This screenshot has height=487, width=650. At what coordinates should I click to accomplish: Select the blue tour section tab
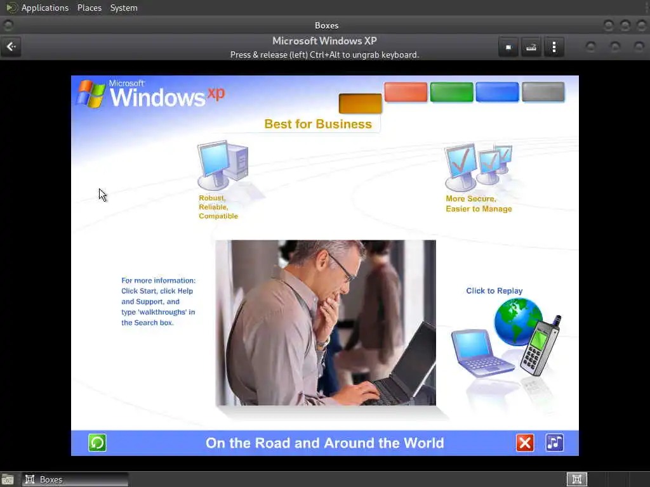[497, 92]
